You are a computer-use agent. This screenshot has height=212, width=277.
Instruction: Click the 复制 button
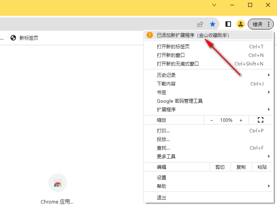(x=241, y=167)
